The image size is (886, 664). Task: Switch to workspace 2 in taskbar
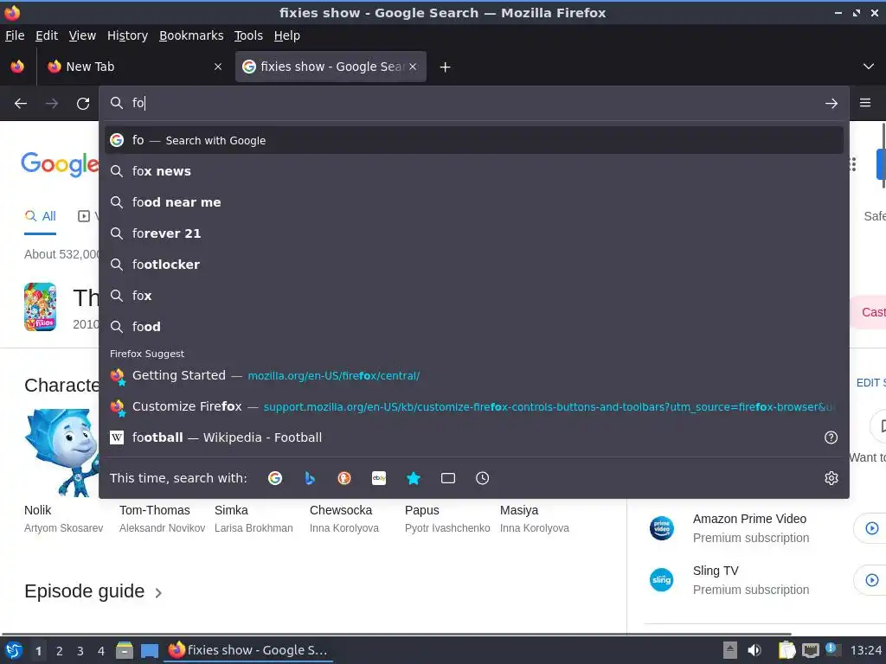point(60,651)
